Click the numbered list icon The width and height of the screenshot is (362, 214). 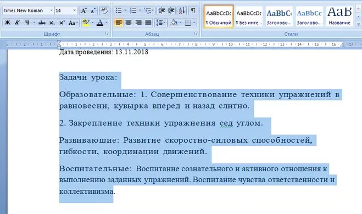[133, 10]
